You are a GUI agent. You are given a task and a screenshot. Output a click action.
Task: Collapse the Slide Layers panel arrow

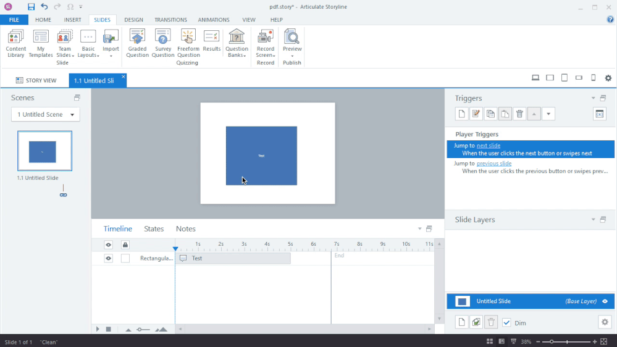click(593, 220)
